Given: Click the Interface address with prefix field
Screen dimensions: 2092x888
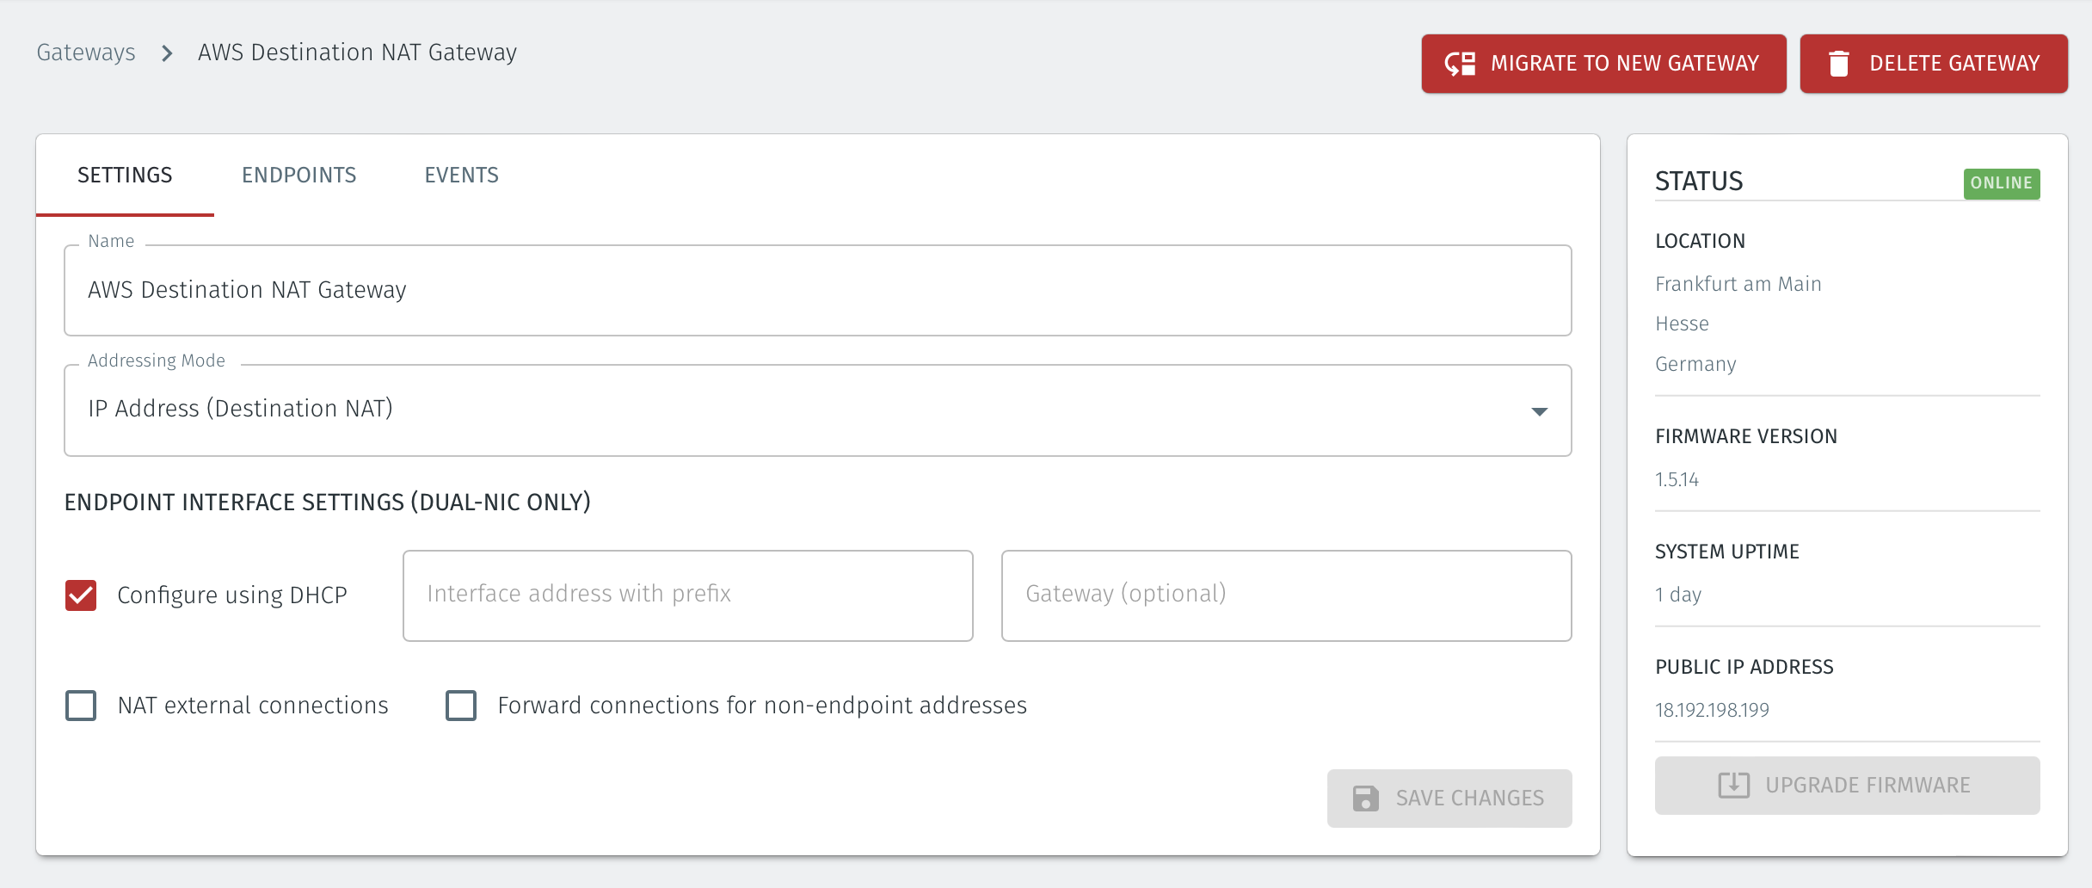Looking at the screenshot, I should coord(686,595).
